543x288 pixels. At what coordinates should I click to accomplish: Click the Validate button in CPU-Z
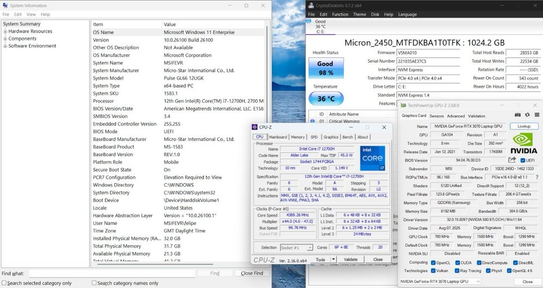pyautogui.click(x=351, y=259)
